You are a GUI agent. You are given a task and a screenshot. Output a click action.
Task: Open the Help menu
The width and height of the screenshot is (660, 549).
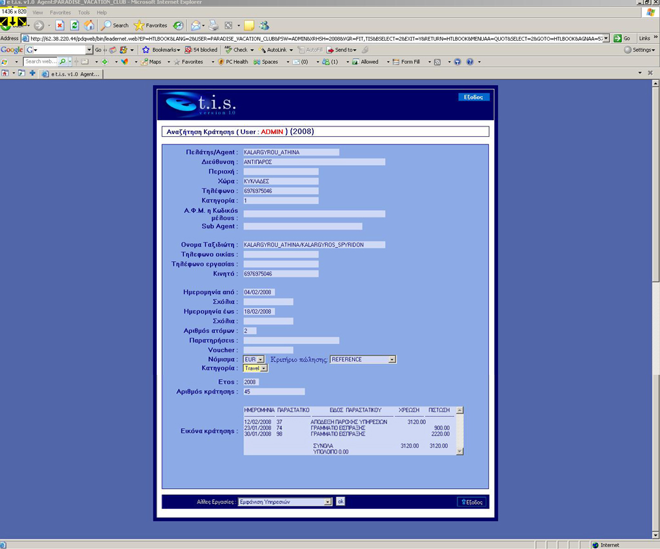click(102, 13)
